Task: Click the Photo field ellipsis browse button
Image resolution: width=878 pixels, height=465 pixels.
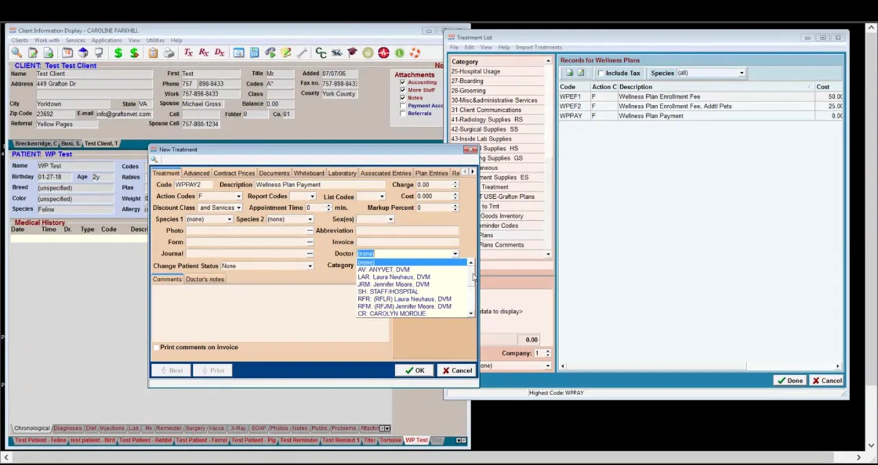Action: pyautogui.click(x=309, y=230)
